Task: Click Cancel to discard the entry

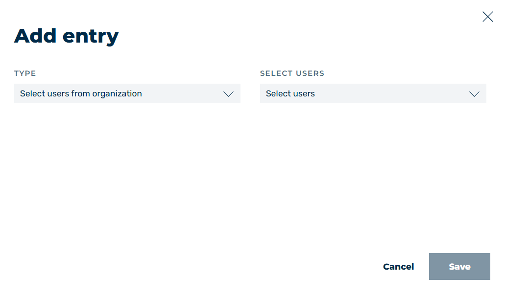Action: pos(398,267)
